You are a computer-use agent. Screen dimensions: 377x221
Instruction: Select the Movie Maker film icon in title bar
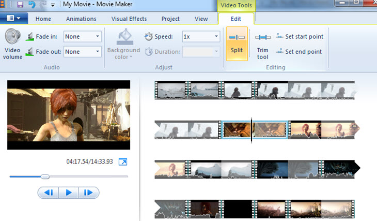coord(3,4)
